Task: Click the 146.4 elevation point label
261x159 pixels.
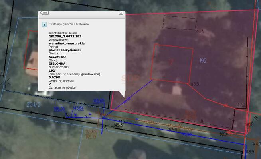Action: pos(199,31)
